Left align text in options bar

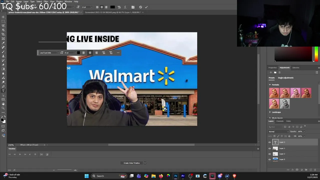97,7
